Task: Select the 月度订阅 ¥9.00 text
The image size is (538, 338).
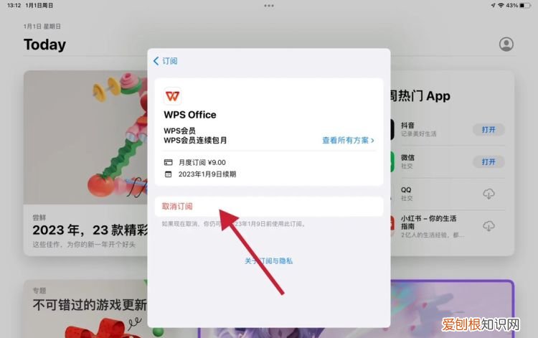Action: 202,162
